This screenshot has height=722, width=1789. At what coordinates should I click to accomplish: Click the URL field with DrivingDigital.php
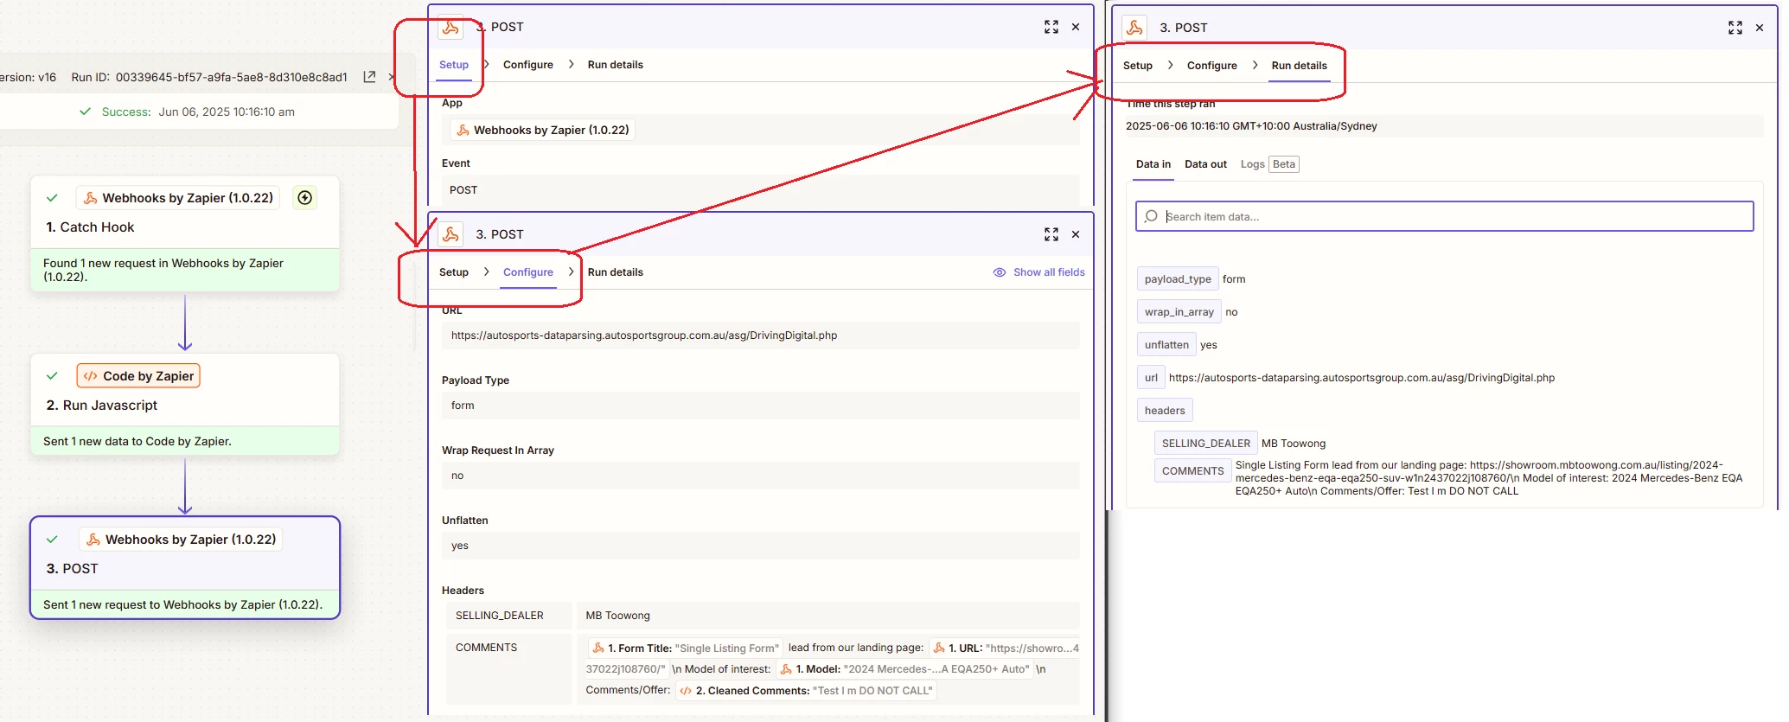[761, 335]
